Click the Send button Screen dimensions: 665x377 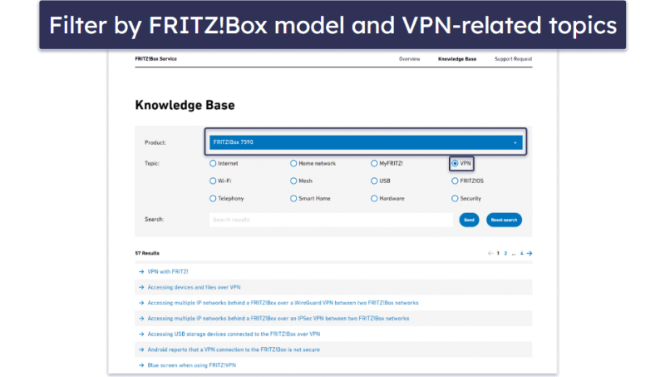click(469, 220)
